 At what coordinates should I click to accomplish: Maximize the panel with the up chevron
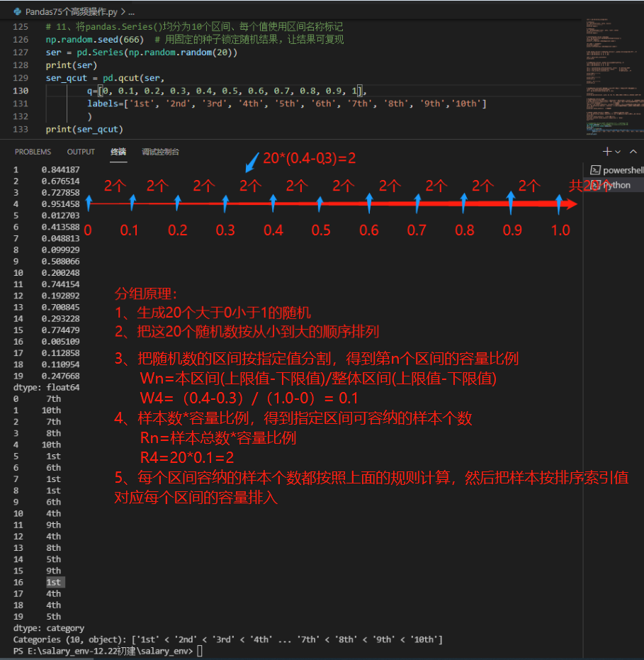633,152
